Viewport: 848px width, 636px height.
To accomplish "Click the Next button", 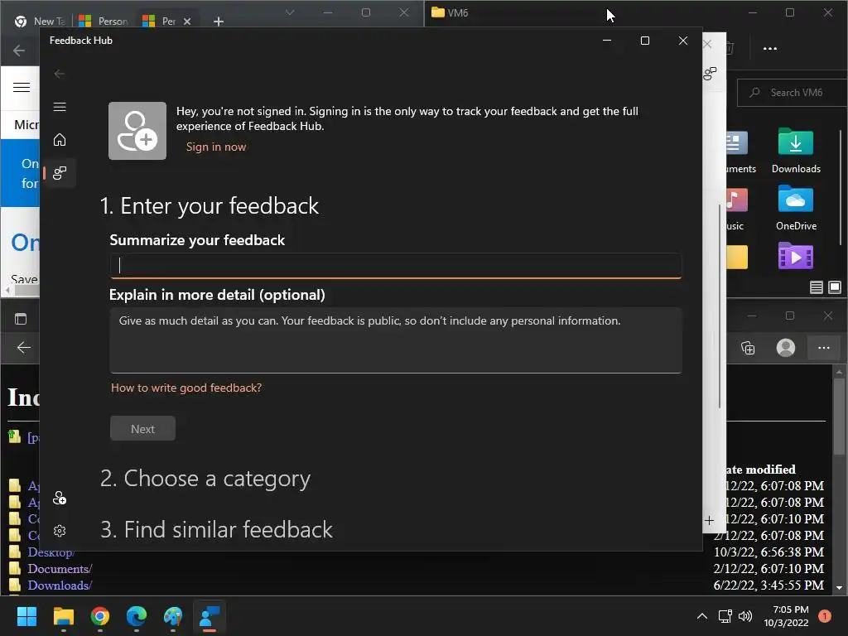I will 142,428.
